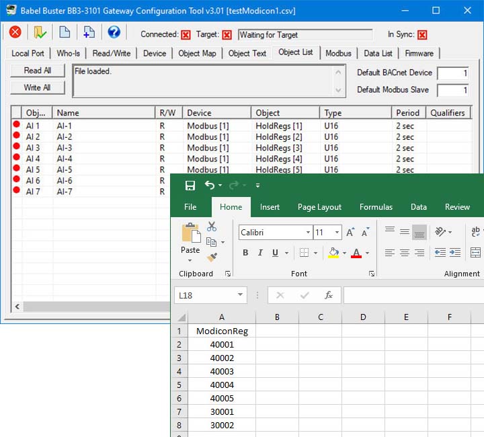The width and height of the screenshot is (484, 437).
Task: Click the Font Color red A icon
Action: tap(356, 253)
